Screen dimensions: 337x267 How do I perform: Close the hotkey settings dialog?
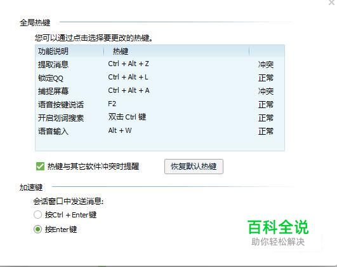coord(333,3)
